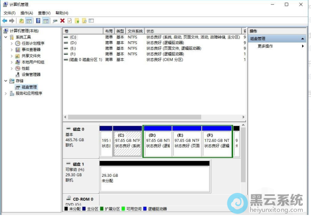This screenshot has height=216, width=311.
Task: Select the 29.30 GB 未分配 space on 磁盘 1
Action: pyautogui.click(x=154, y=178)
